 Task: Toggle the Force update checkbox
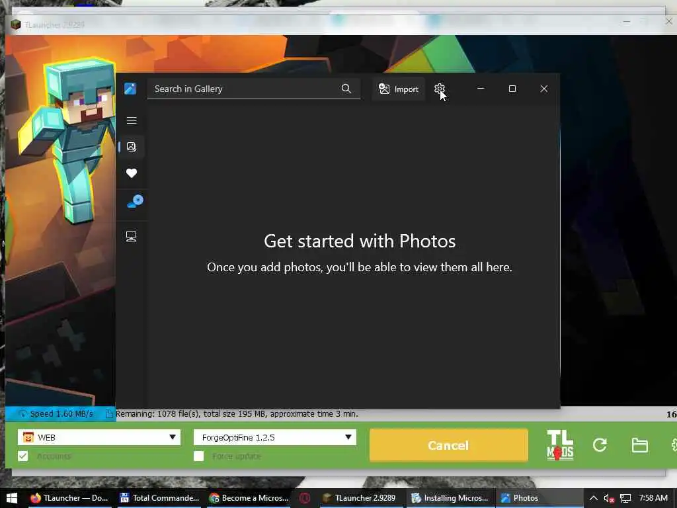coord(198,456)
